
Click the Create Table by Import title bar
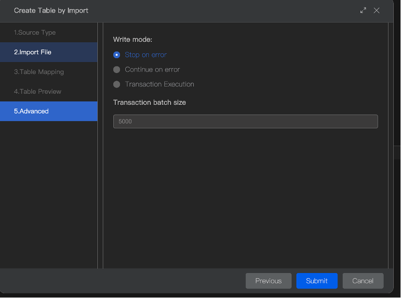tap(193, 10)
